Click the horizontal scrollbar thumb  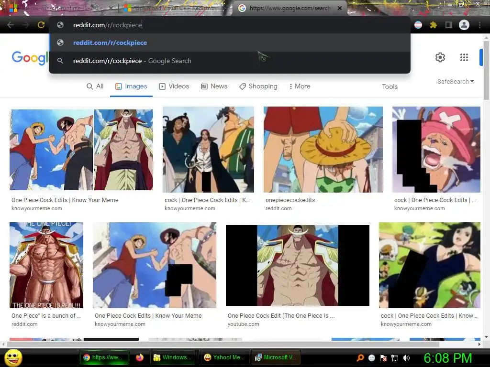(223, 344)
